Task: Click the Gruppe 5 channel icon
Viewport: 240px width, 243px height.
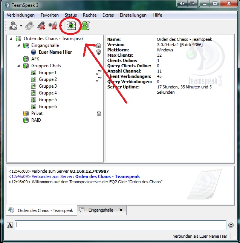Action: (x=34, y=100)
